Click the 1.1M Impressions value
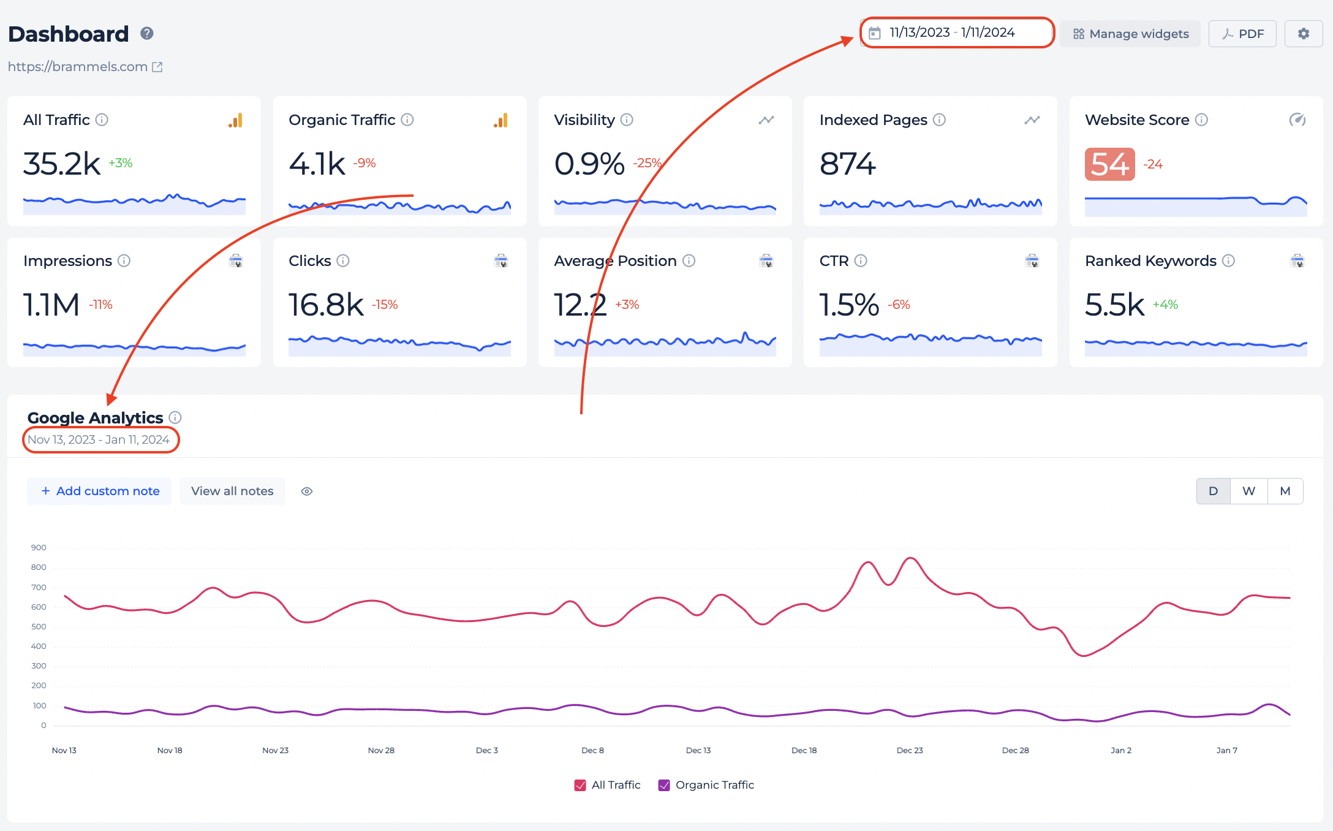1333x831 pixels. [51, 305]
